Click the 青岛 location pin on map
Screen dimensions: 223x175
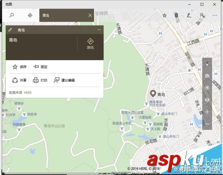click(x=153, y=94)
